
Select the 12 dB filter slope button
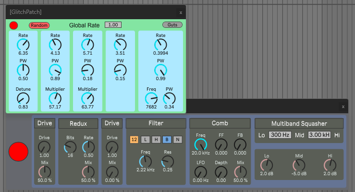tap(134, 140)
